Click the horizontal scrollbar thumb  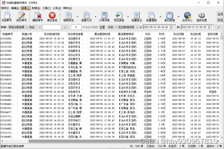[x=87, y=141]
